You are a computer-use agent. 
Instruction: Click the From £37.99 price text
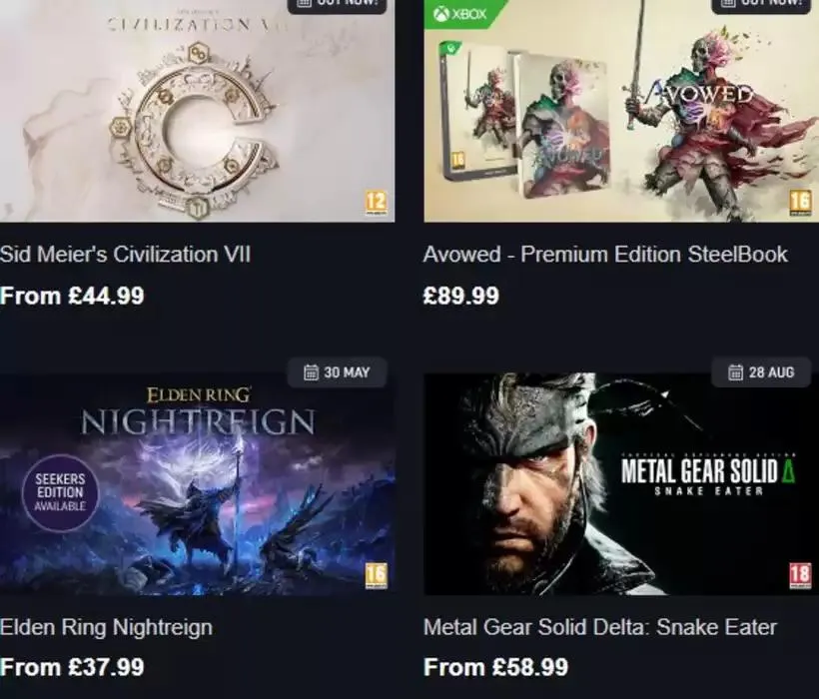click(x=72, y=667)
